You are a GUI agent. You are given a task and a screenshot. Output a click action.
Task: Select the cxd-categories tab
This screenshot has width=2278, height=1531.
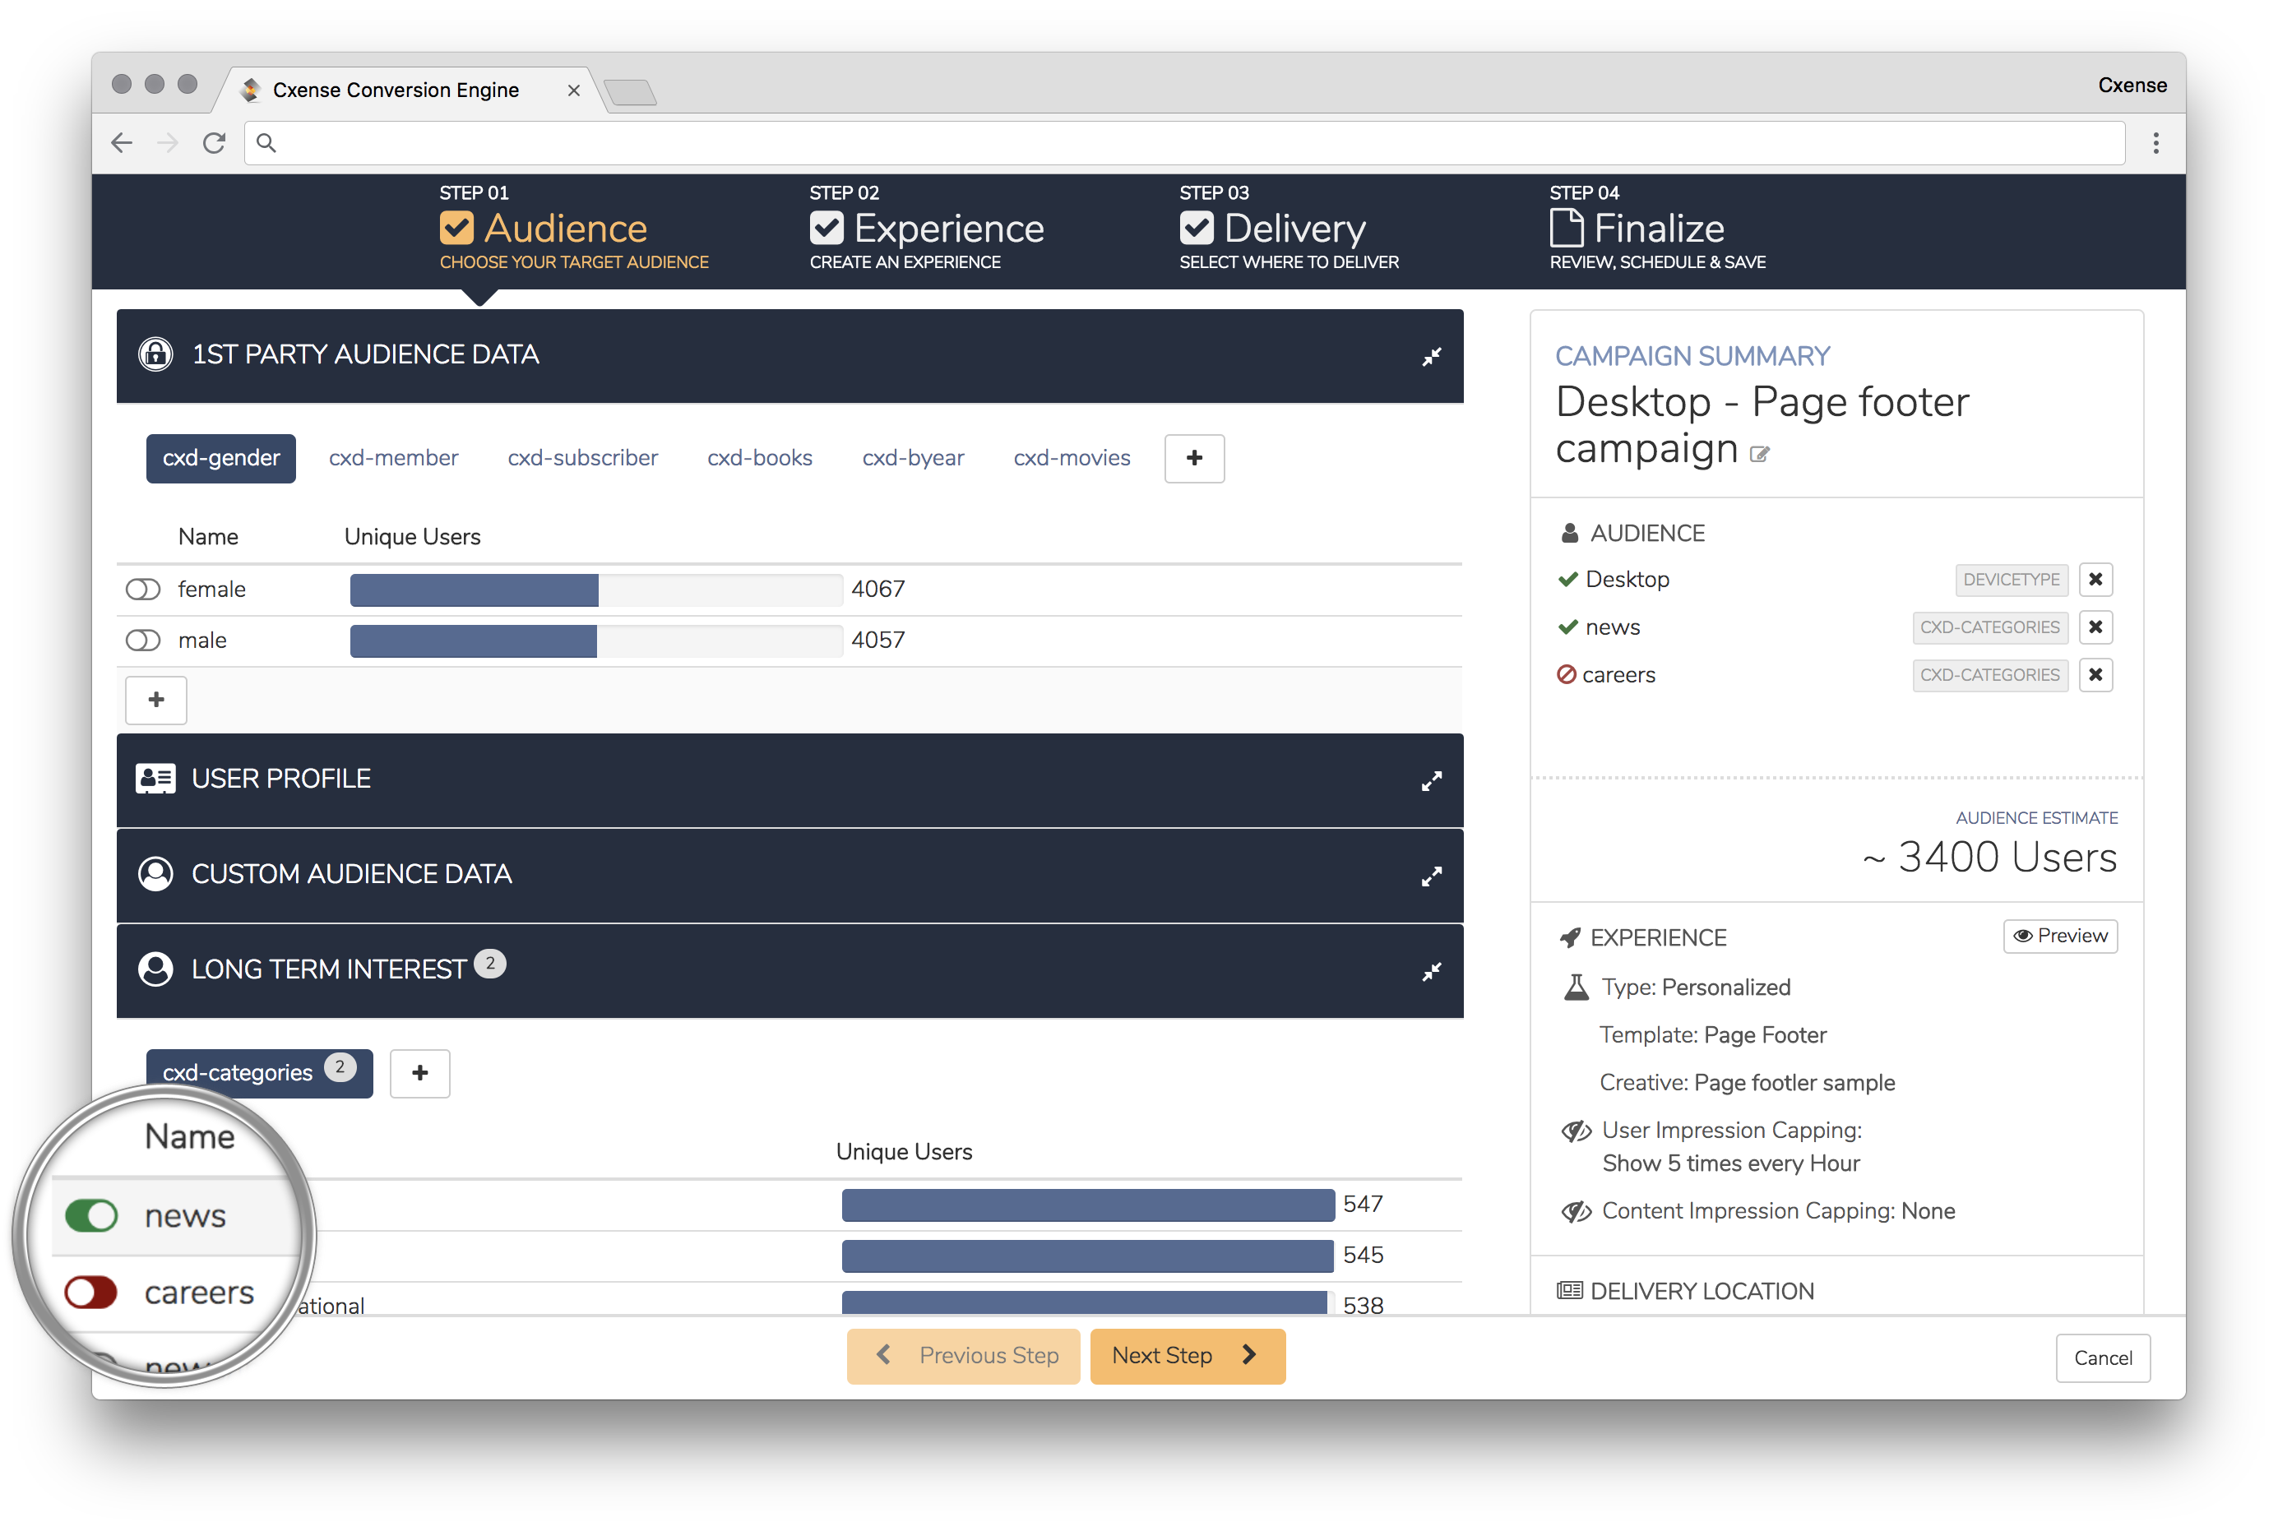(259, 1072)
